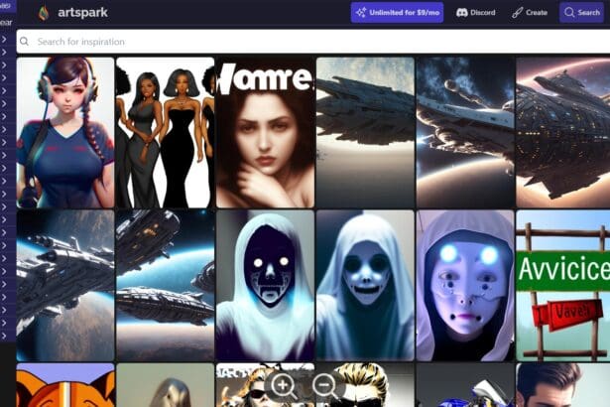Open the two spaceships near planet image
Screen dimensions: 610x407
(166, 286)
